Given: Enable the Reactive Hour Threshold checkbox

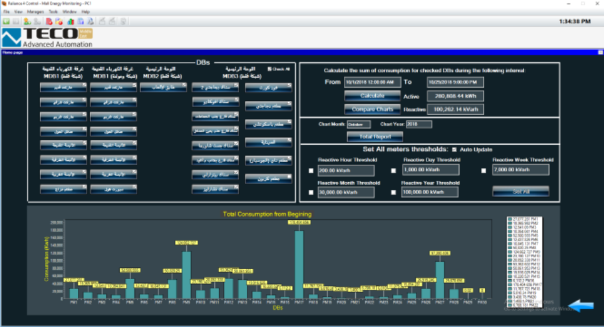Looking at the screenshot, I should click(x=311, y=171).
